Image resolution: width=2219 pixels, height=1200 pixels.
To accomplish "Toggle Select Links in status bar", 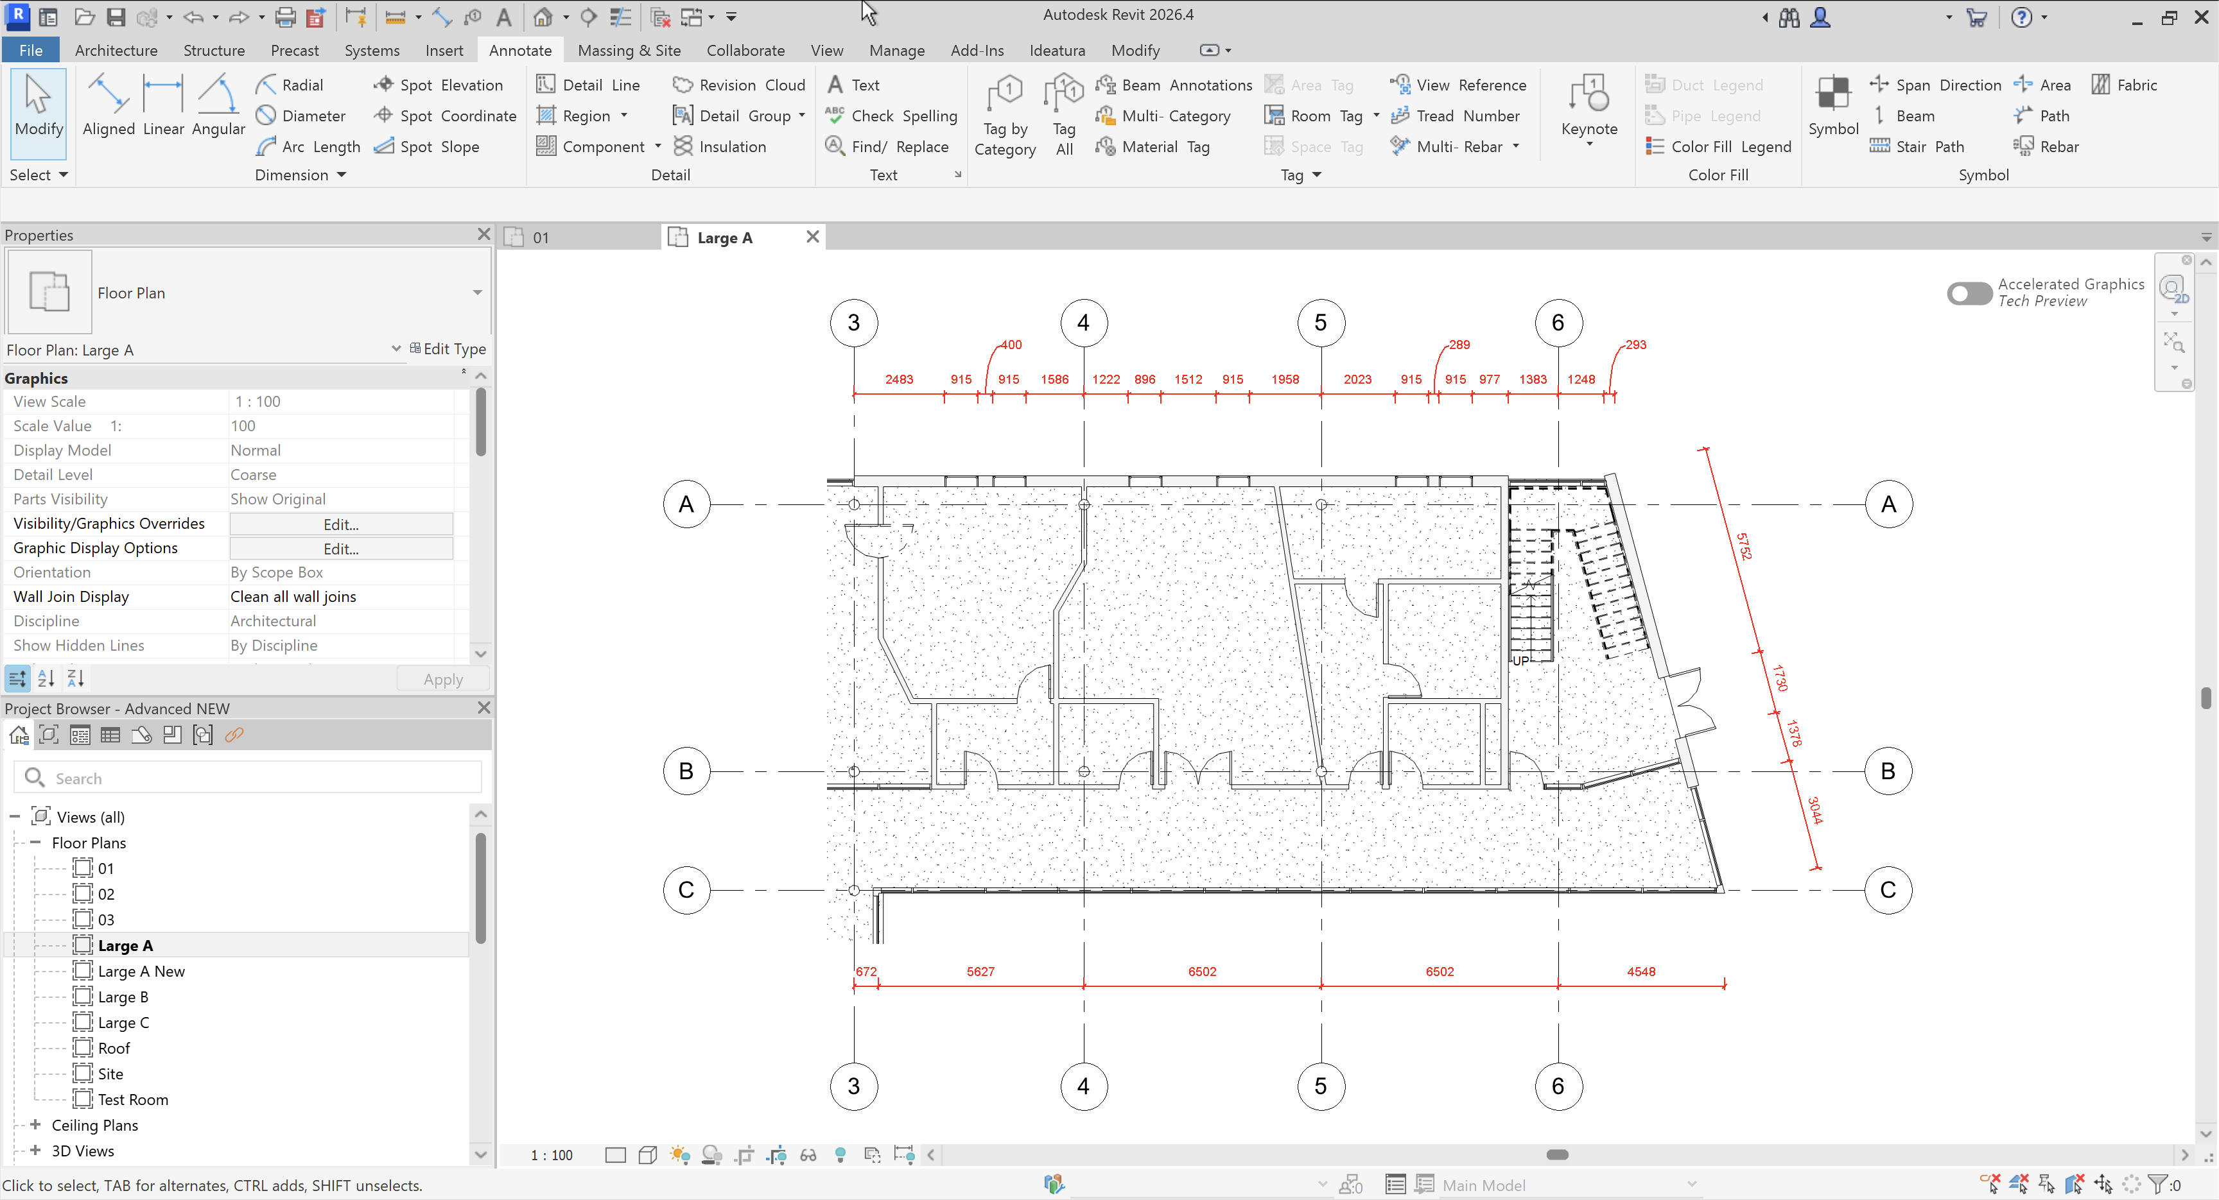I will coord(1990,1184).
